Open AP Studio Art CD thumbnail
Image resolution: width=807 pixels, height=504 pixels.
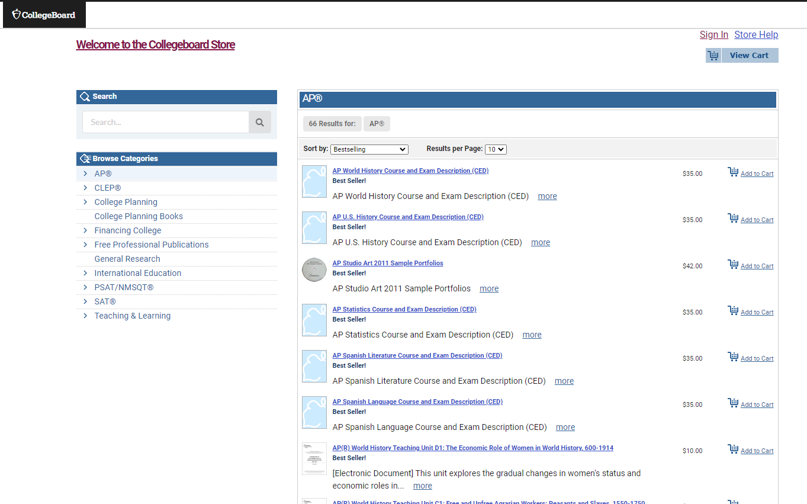point(314,270)
